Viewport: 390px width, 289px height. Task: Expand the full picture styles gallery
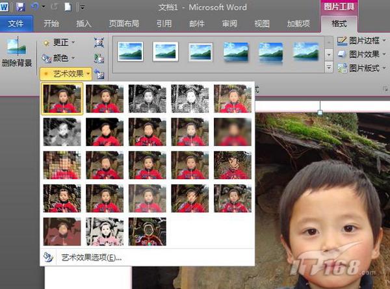[x=329, y=68]
